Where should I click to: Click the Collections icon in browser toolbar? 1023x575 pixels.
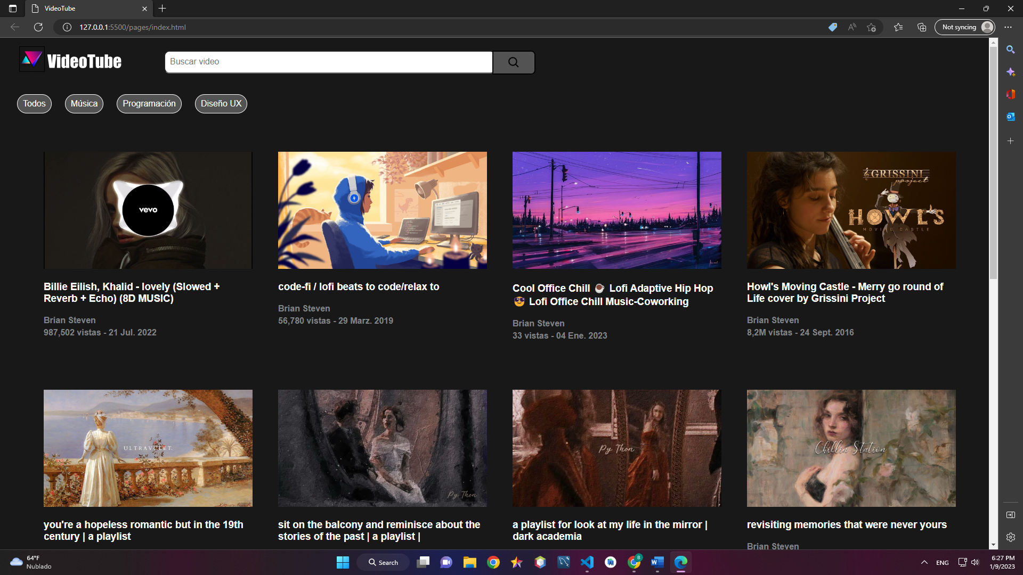[922, 27]
